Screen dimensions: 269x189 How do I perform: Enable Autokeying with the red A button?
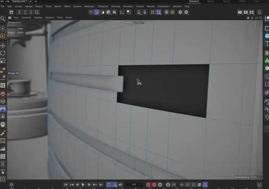154,185
